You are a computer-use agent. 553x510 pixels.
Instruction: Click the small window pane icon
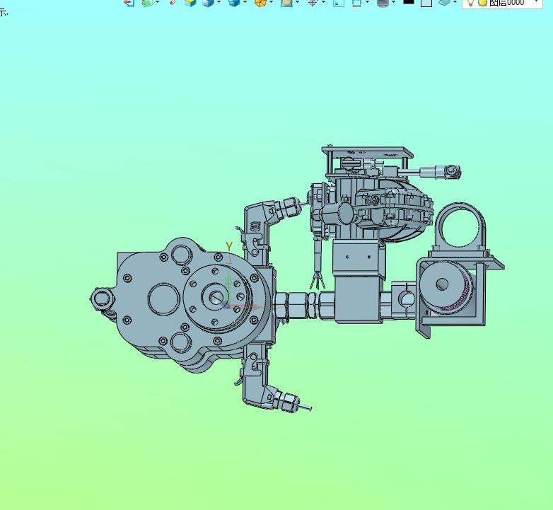point(339,2)
